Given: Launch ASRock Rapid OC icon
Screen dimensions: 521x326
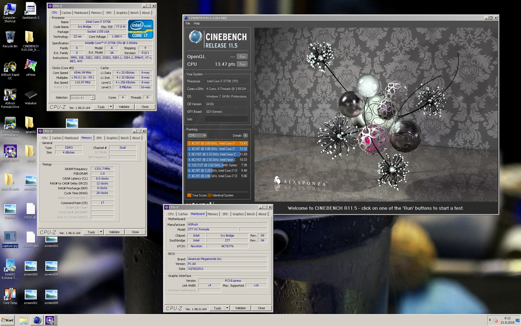Looking at the screenshot, I should [x=10, y=71].
